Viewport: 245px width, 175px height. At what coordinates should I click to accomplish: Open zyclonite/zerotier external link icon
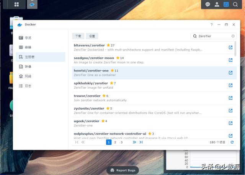coord(230,110)
